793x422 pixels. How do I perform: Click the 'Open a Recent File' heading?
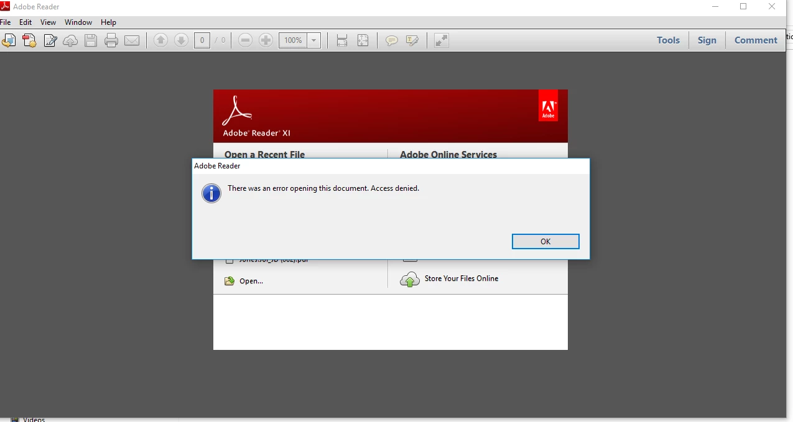coord(264,154)
